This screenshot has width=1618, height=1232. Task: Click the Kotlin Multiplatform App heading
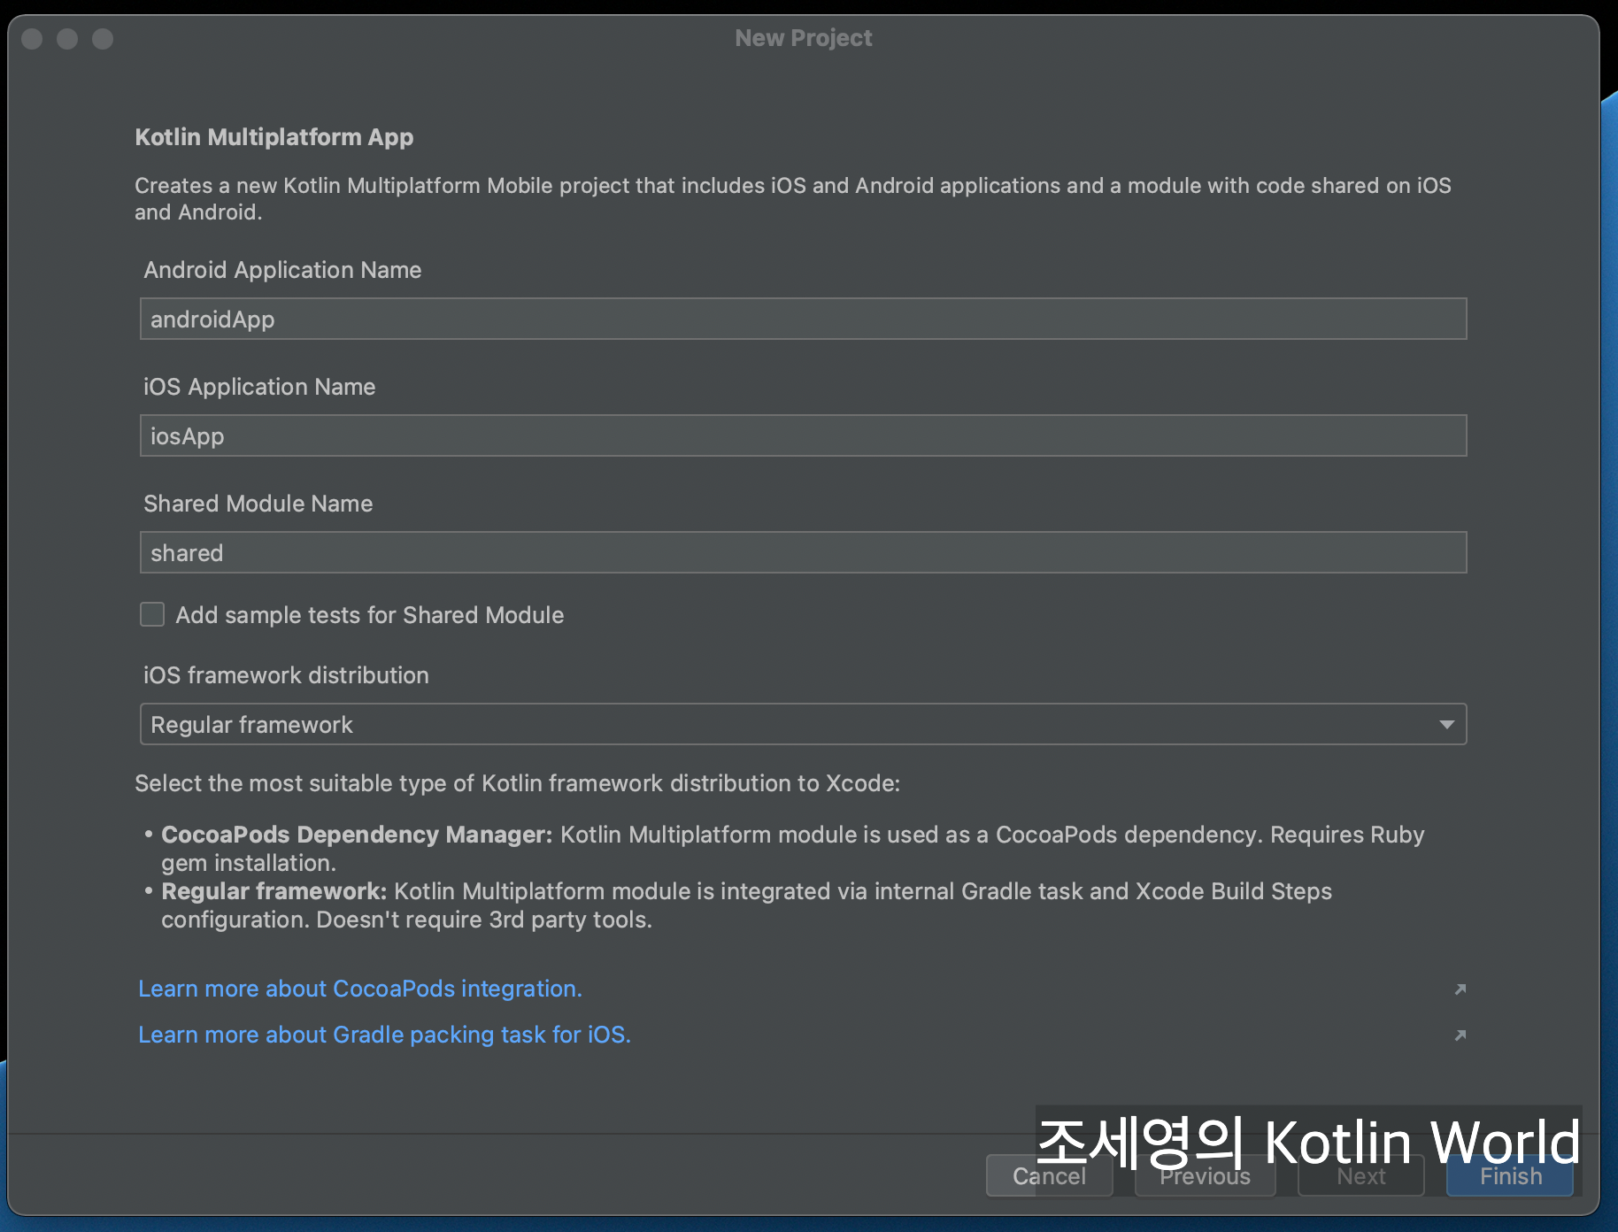pyautogui.click(x=274, y=137)
